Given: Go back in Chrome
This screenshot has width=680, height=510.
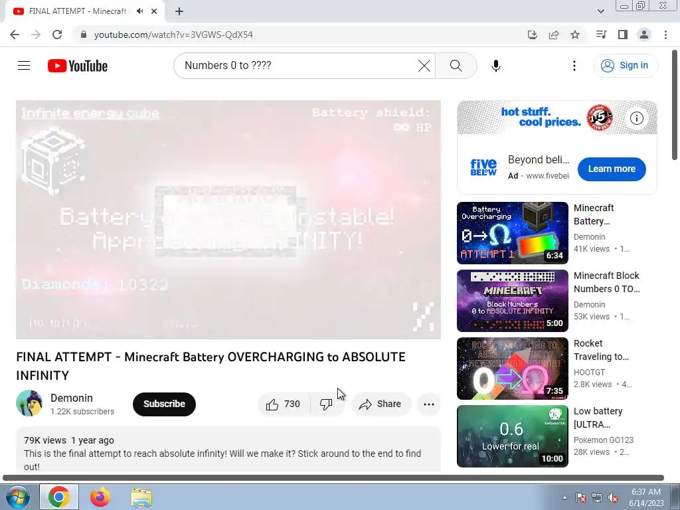Looking at the screenshot, I should (15, 35).
